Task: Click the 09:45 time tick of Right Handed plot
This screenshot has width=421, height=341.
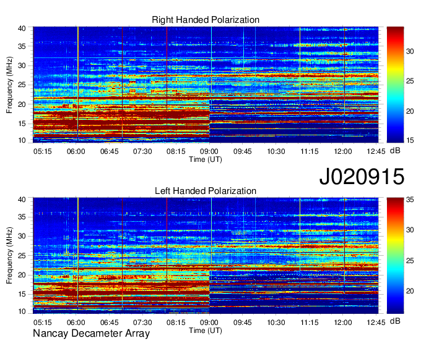Action: click(243, 151)
